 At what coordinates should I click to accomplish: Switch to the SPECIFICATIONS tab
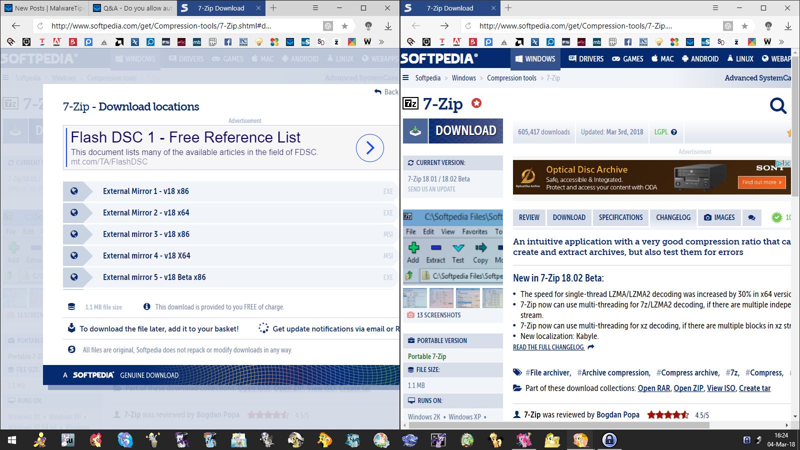pos(621,217)
